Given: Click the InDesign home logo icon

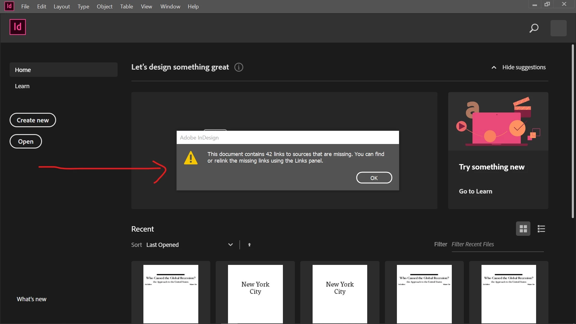Looking at the screenshot, I should 18,27.
